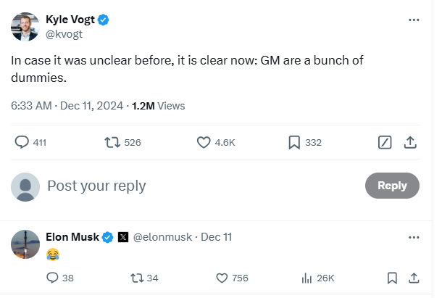Open the @elonmusk handle link
The image size is (442, 298).
[164, 237]
